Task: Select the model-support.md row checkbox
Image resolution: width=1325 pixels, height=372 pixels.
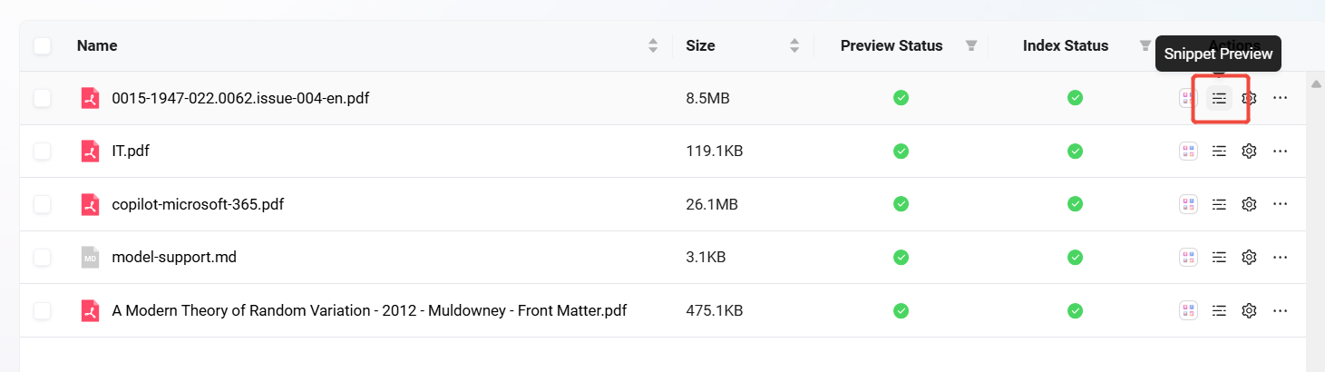Action: point(43,258)
